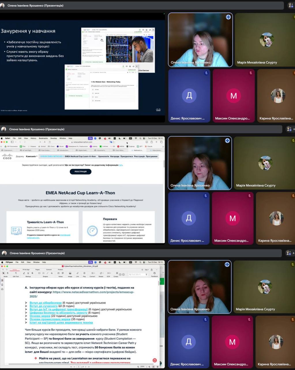Click the Cisco logo on the webpage
This screenshot has width=295, height=370.
click(x=7, y=156)
